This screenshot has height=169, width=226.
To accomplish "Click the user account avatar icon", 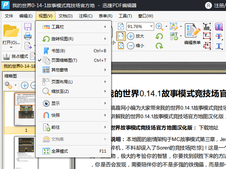I will 209,5.
